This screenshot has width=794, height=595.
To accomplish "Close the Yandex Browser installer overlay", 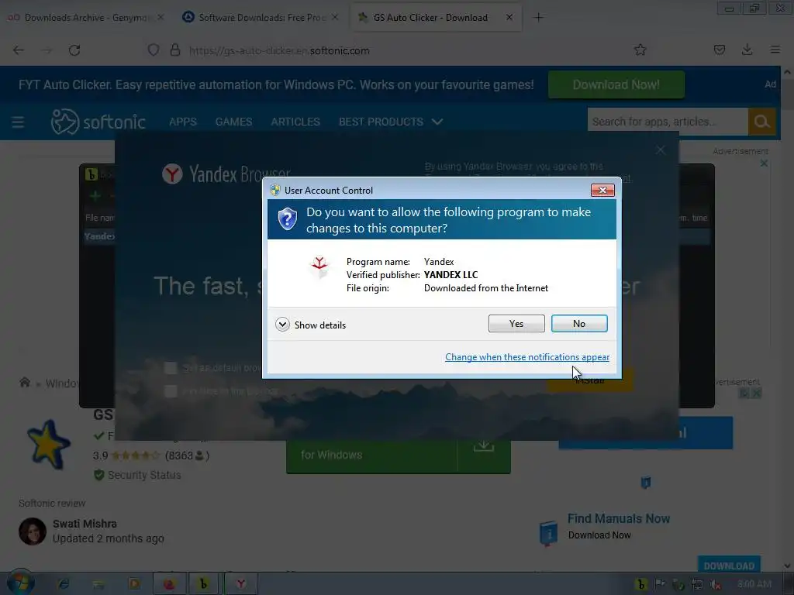I will [x=661, y=150].
